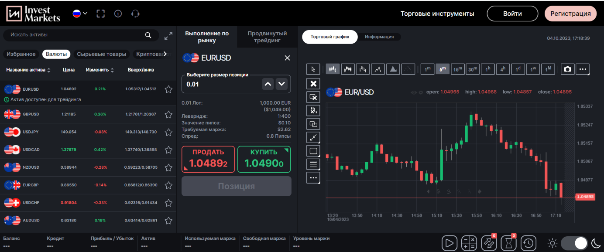Viewport: 604px width, 252px height.
Task: Select the rectangle drawing tool
Action: (x=313, y=151)
